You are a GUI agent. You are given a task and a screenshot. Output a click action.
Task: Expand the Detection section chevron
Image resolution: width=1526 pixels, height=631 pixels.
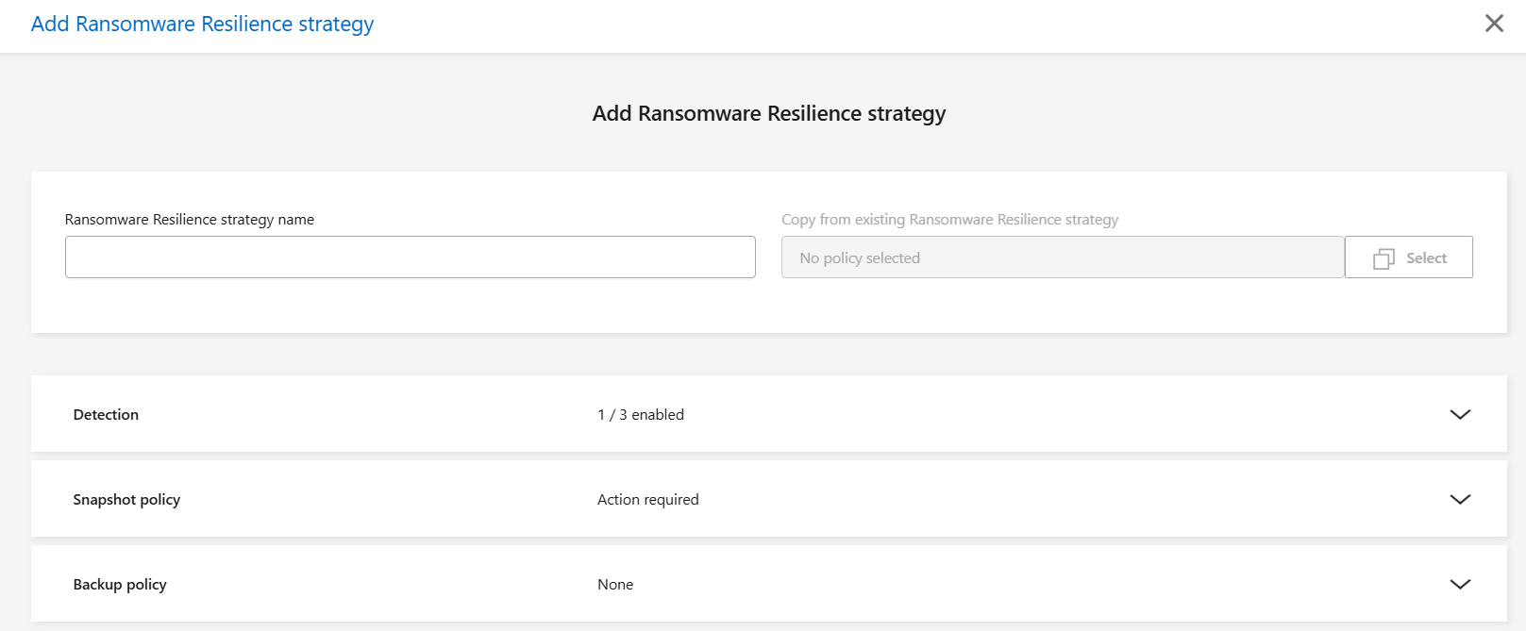pyautogui.click(x=1460, y=414)
